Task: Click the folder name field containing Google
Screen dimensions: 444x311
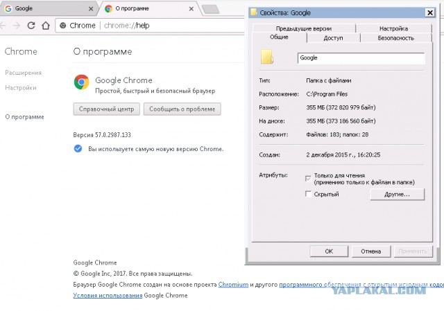Action: 361,58
